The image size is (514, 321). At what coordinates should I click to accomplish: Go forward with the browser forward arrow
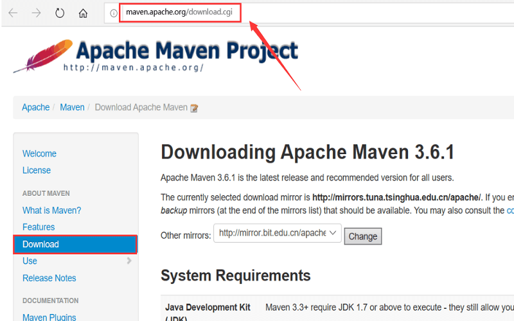(36, 13)
